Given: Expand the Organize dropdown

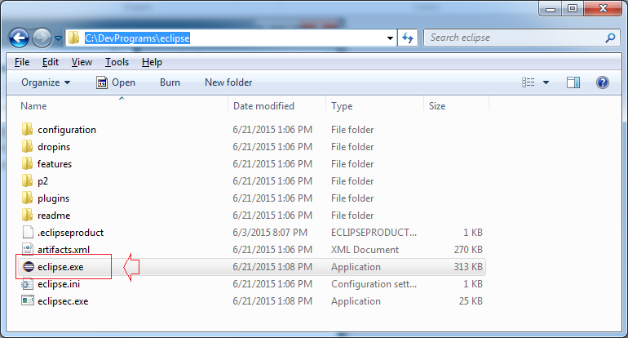Looking at the screenshot, I should pos(46,82).
